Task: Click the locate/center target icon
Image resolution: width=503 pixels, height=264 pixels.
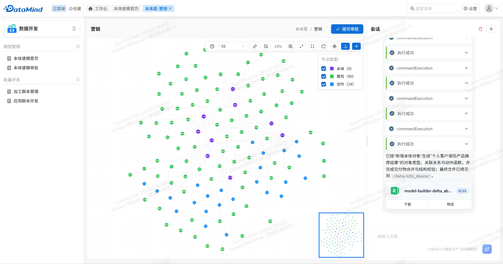Action: pyautogui.click(x=334, y=46)
